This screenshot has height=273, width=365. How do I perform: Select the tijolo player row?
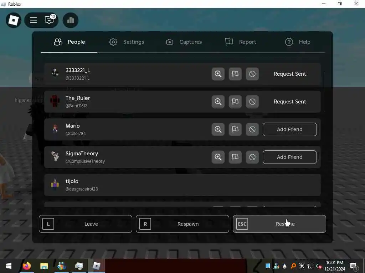click(x=182, y=185)
